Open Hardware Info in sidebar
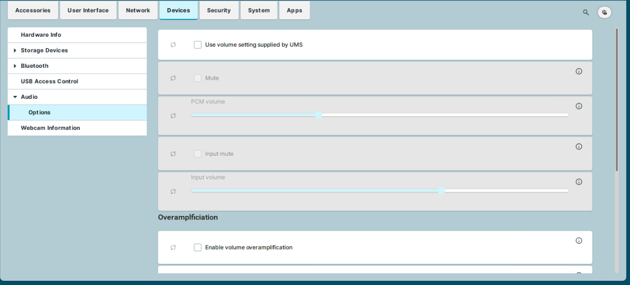 pyautogui.click(x=41, y=35)
